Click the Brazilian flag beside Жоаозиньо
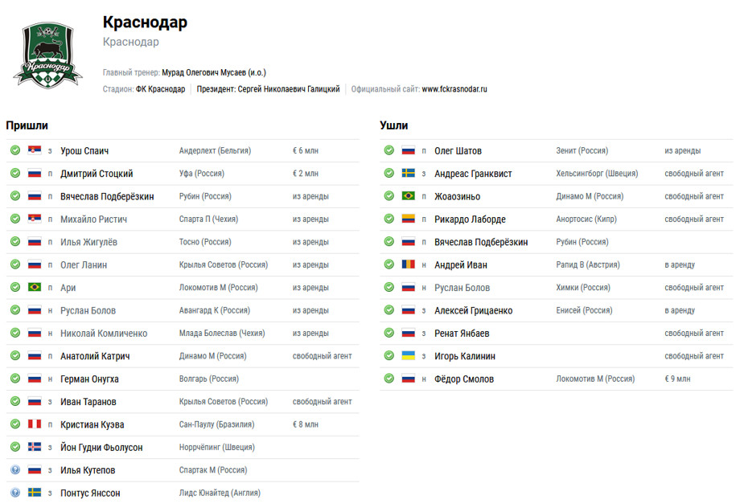Image resolution: width=740 pixels, height=504 pixels. [x=409, y=195]
